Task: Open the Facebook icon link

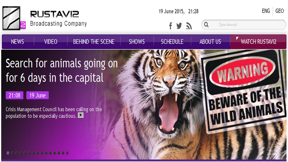Action: click(171, 26)
